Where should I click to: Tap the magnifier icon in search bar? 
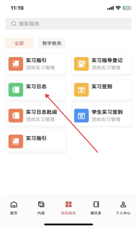14,24
